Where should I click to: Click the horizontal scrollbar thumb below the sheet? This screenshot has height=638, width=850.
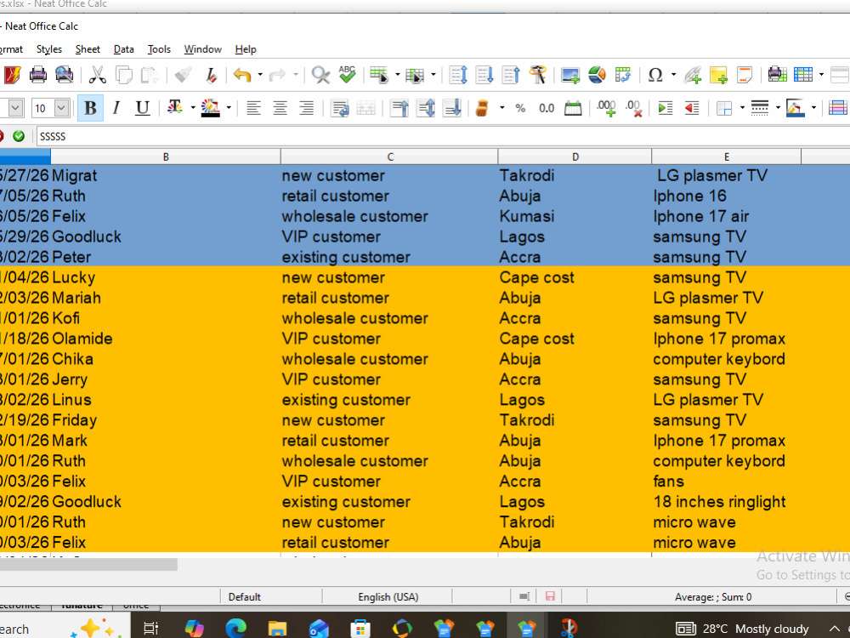pyautogui.click(x=88, y=565)
